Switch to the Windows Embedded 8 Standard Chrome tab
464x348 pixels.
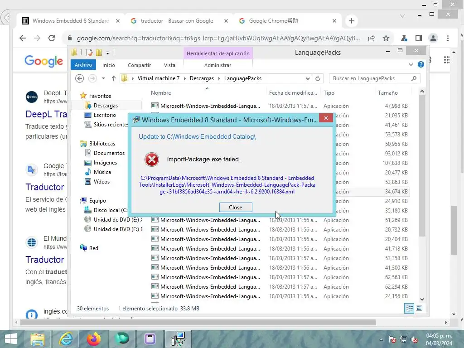point(71,21)
